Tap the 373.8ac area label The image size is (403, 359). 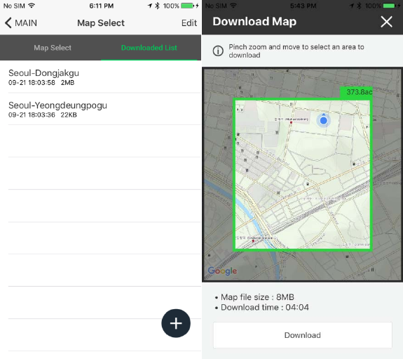(x=357, y=92)
